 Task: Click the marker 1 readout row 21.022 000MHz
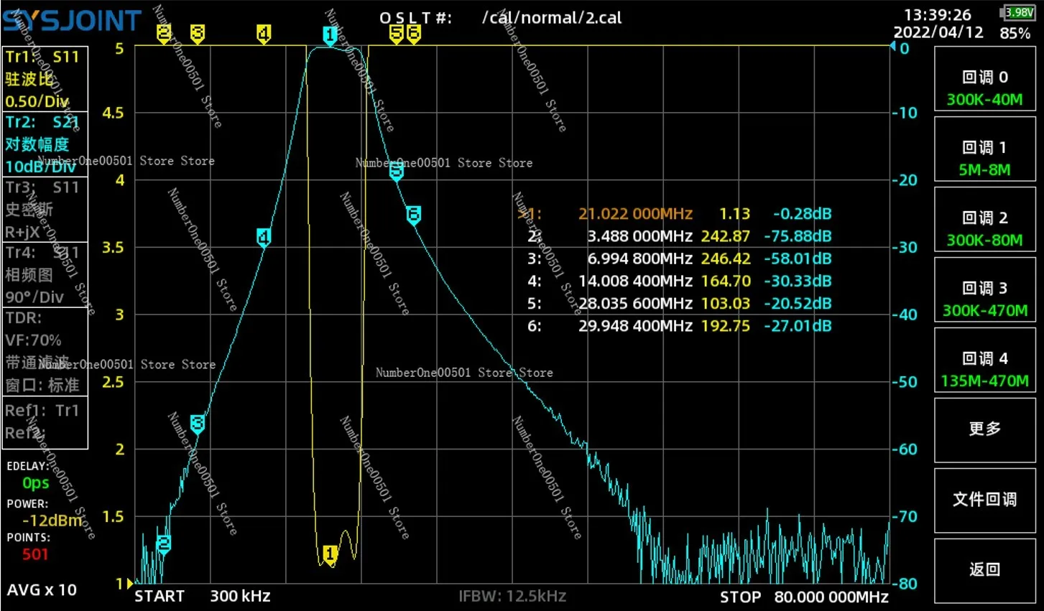(x=675, y=214)
